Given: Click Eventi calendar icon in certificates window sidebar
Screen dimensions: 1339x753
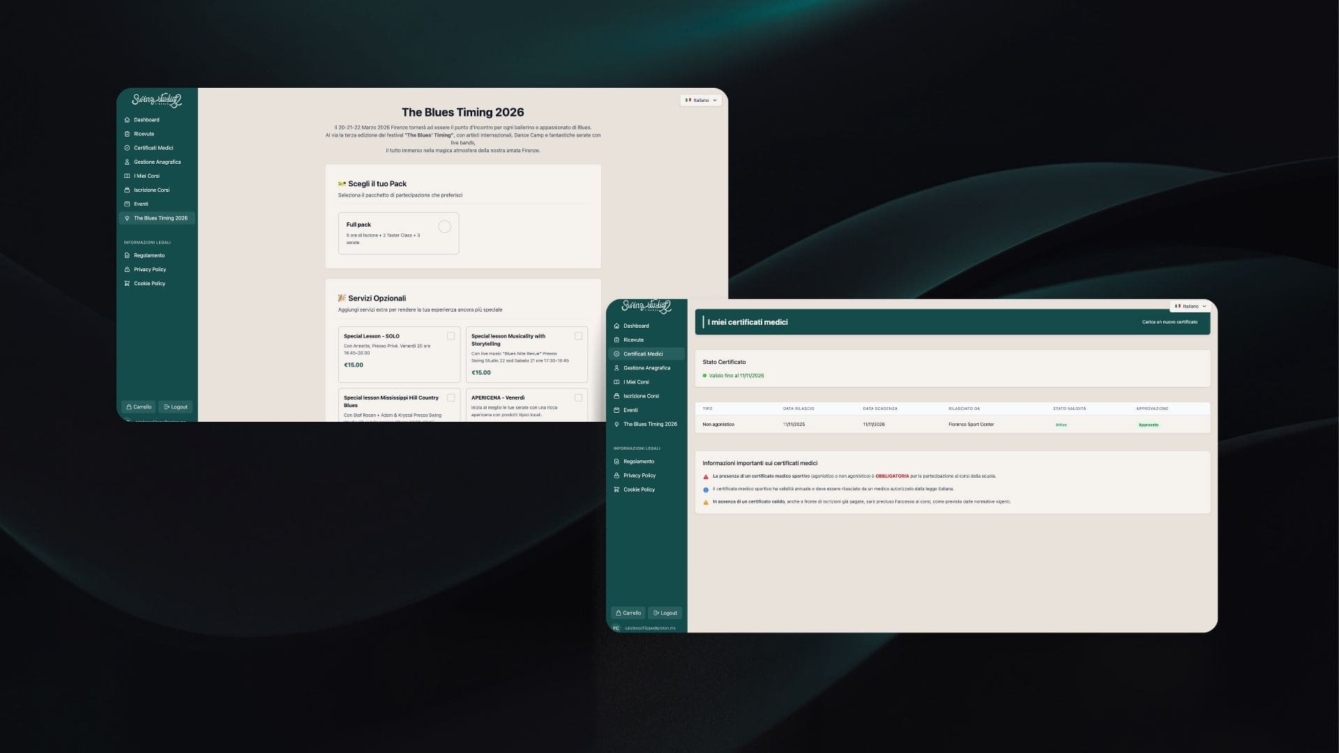Looking at the screenshot, I should (x=616, y=410).
